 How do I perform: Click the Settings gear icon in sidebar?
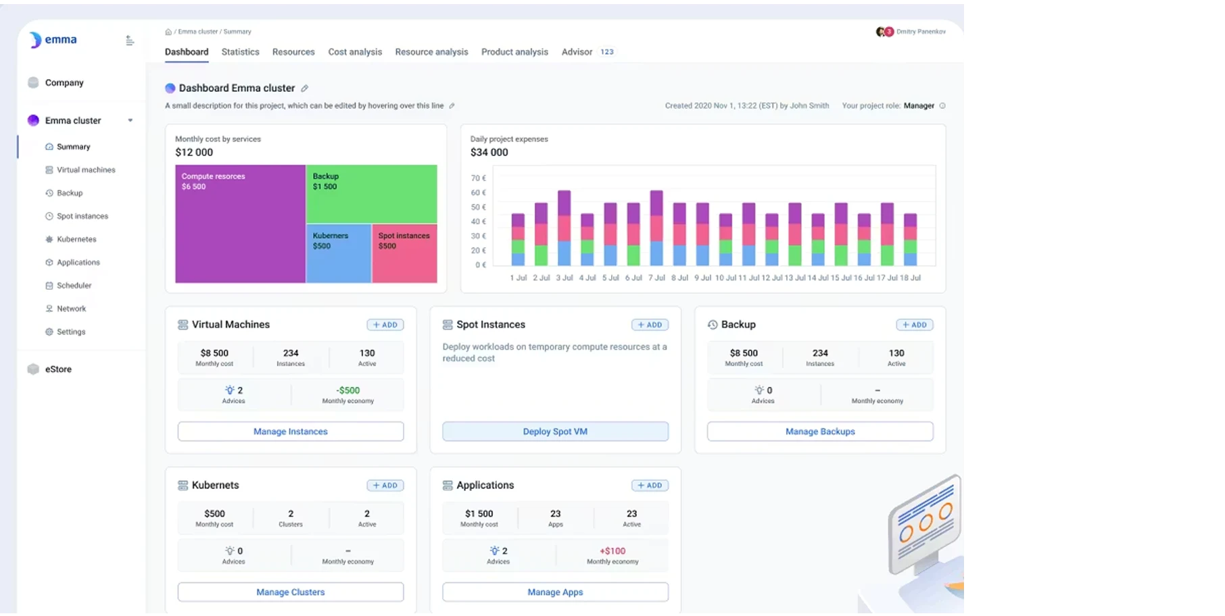[x=49, y=332]
